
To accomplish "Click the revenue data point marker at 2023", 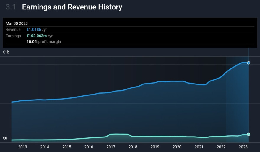I will (248, 63).
